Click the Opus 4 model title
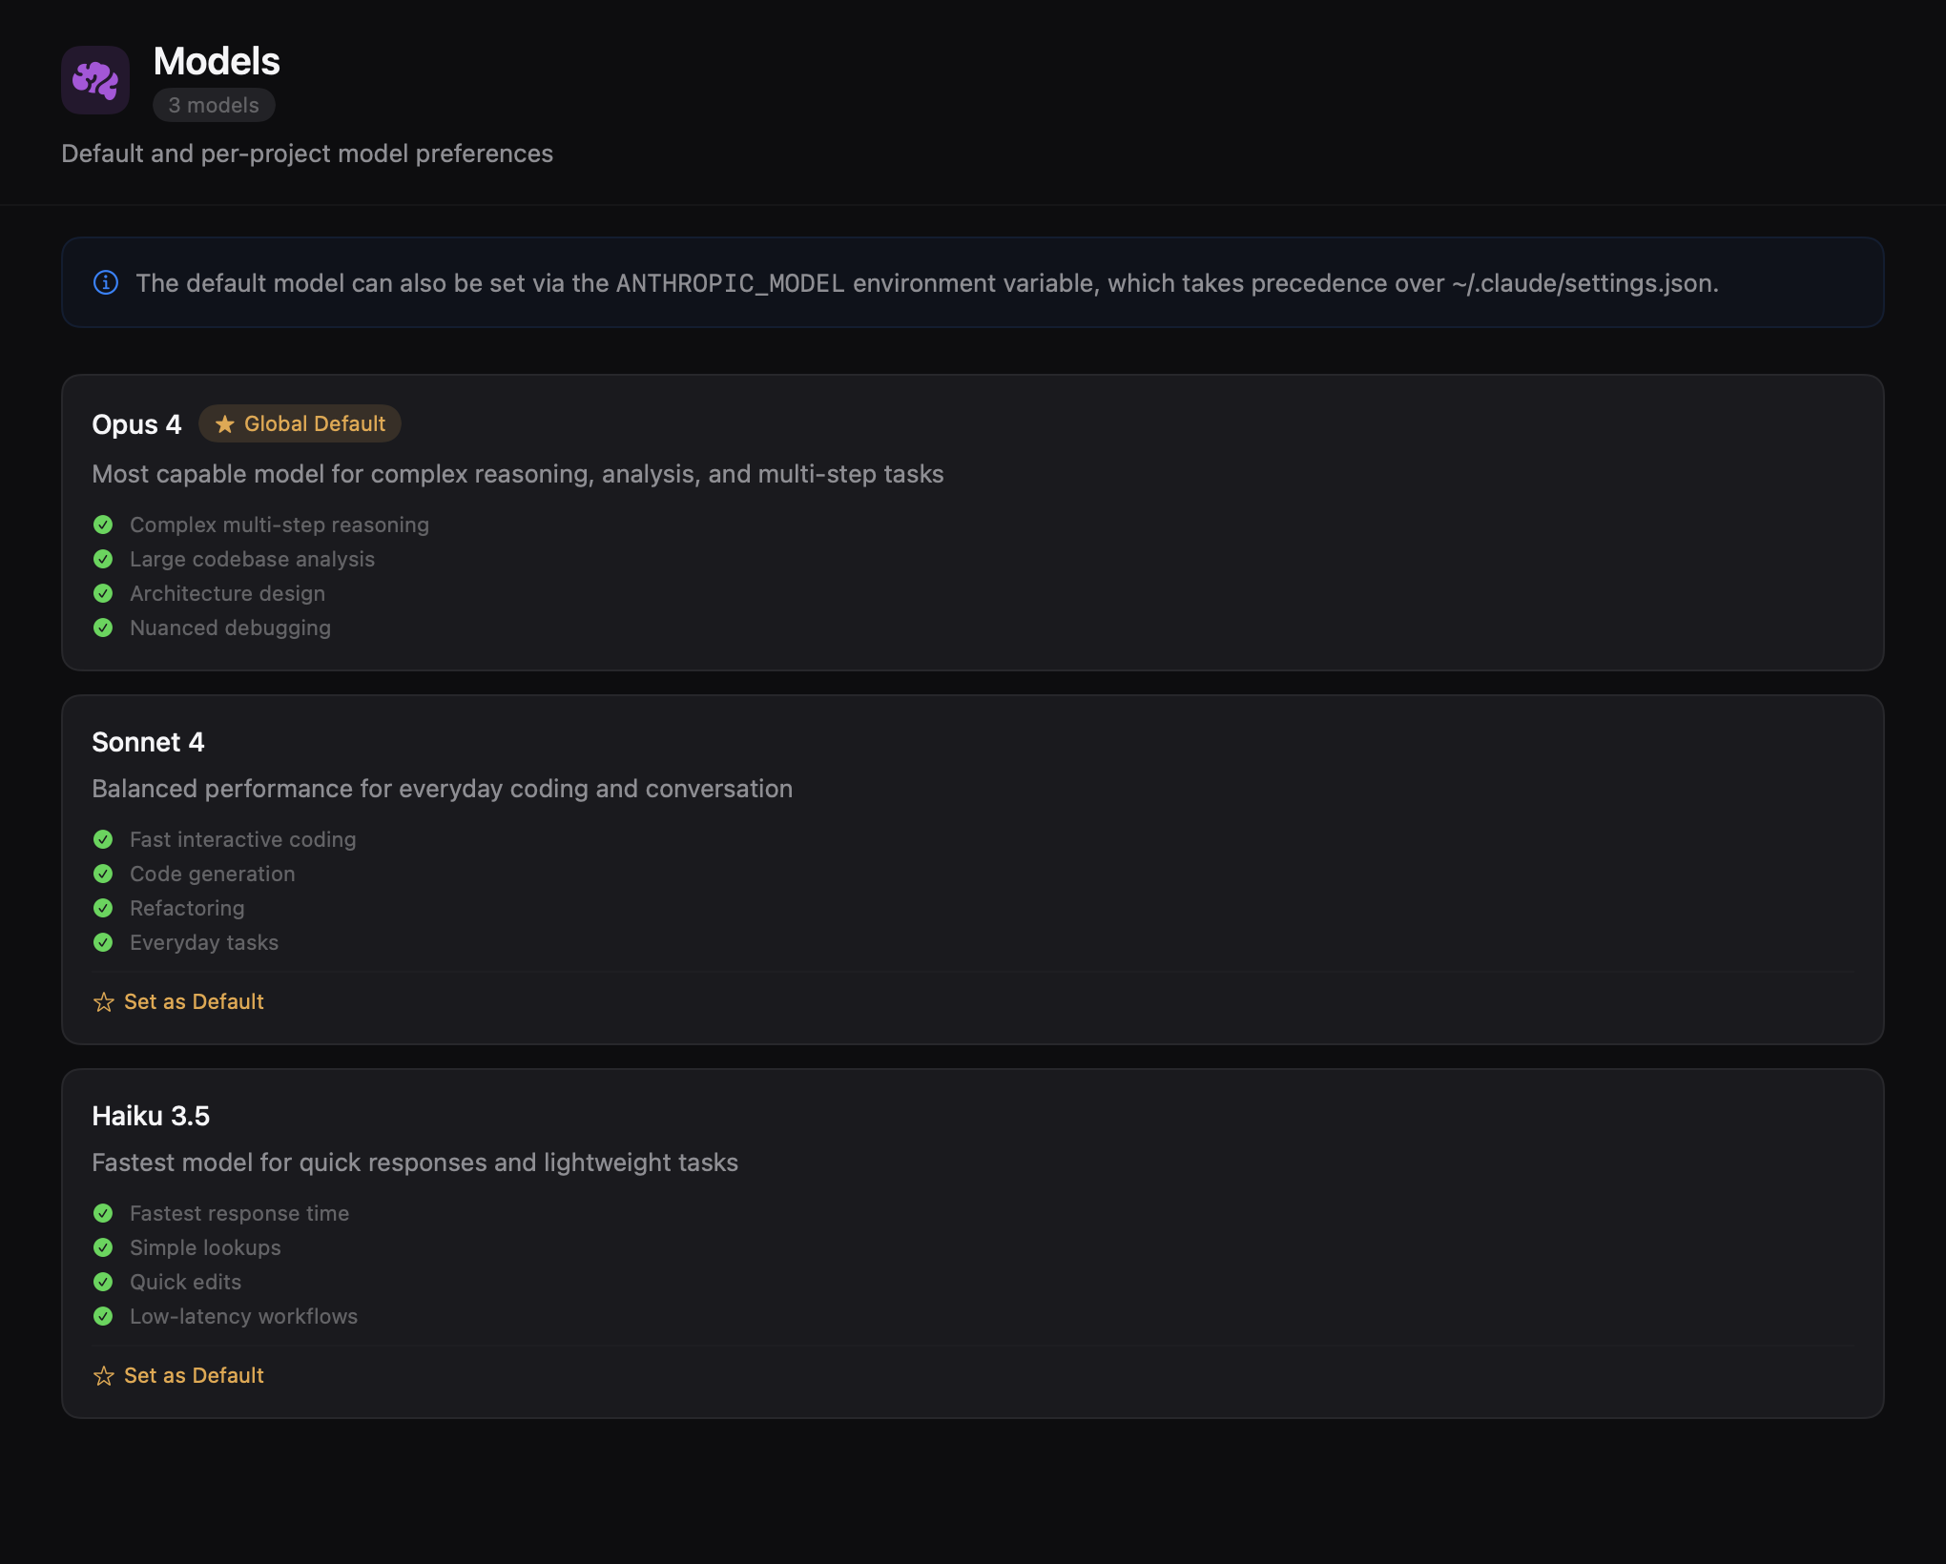1946x1564 pixels. click(136, 424)
